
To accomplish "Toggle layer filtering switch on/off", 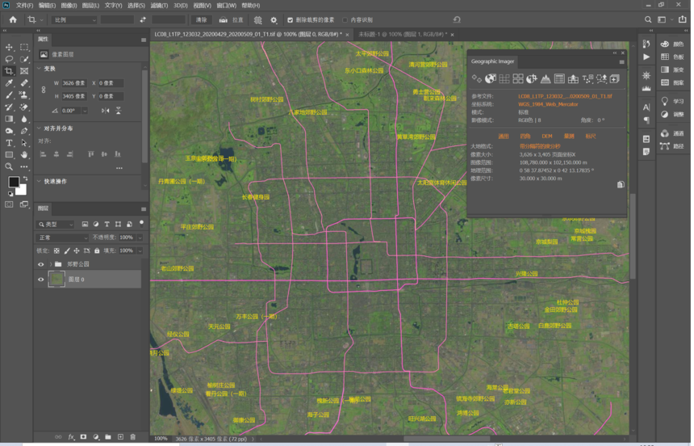I will pos(142,223).
